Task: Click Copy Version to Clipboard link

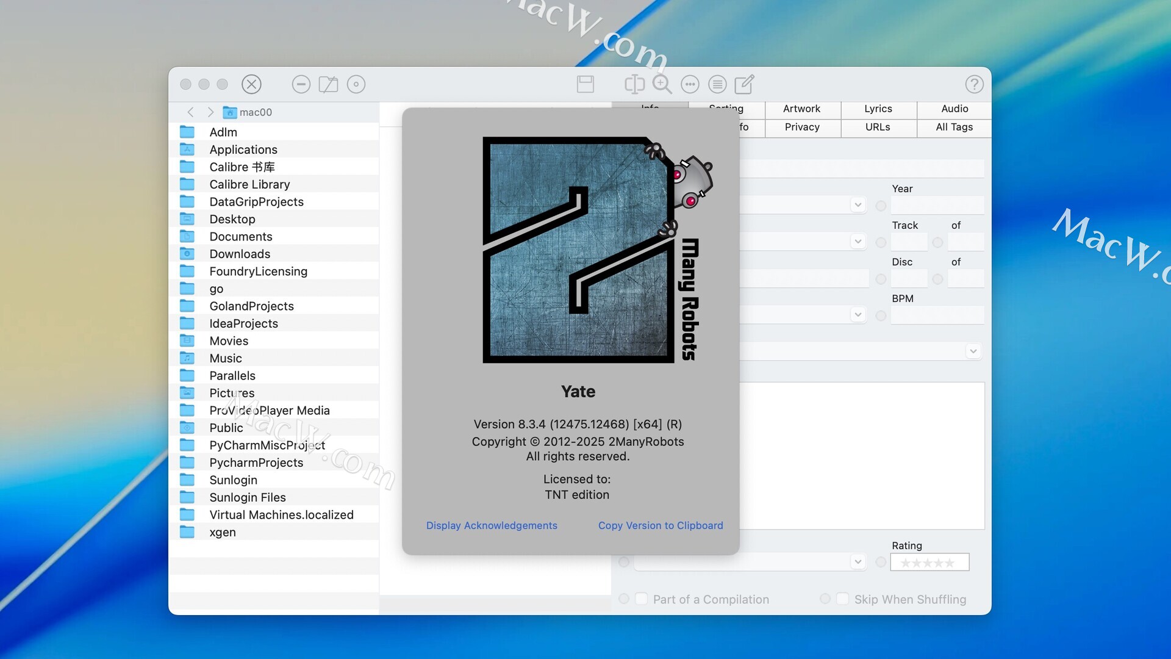Action: click(x=661, y=525)
